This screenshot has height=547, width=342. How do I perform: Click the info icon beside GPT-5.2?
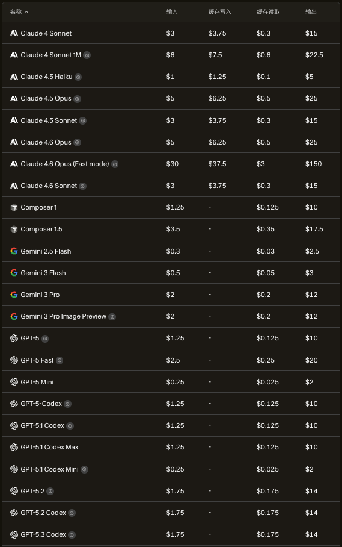[x=50, y=491]
